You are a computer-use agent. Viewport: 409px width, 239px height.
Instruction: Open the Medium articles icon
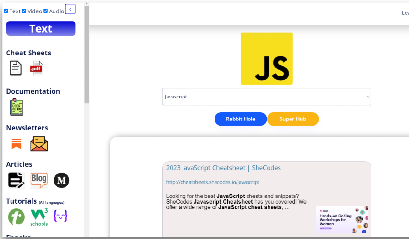pos(62,180)
